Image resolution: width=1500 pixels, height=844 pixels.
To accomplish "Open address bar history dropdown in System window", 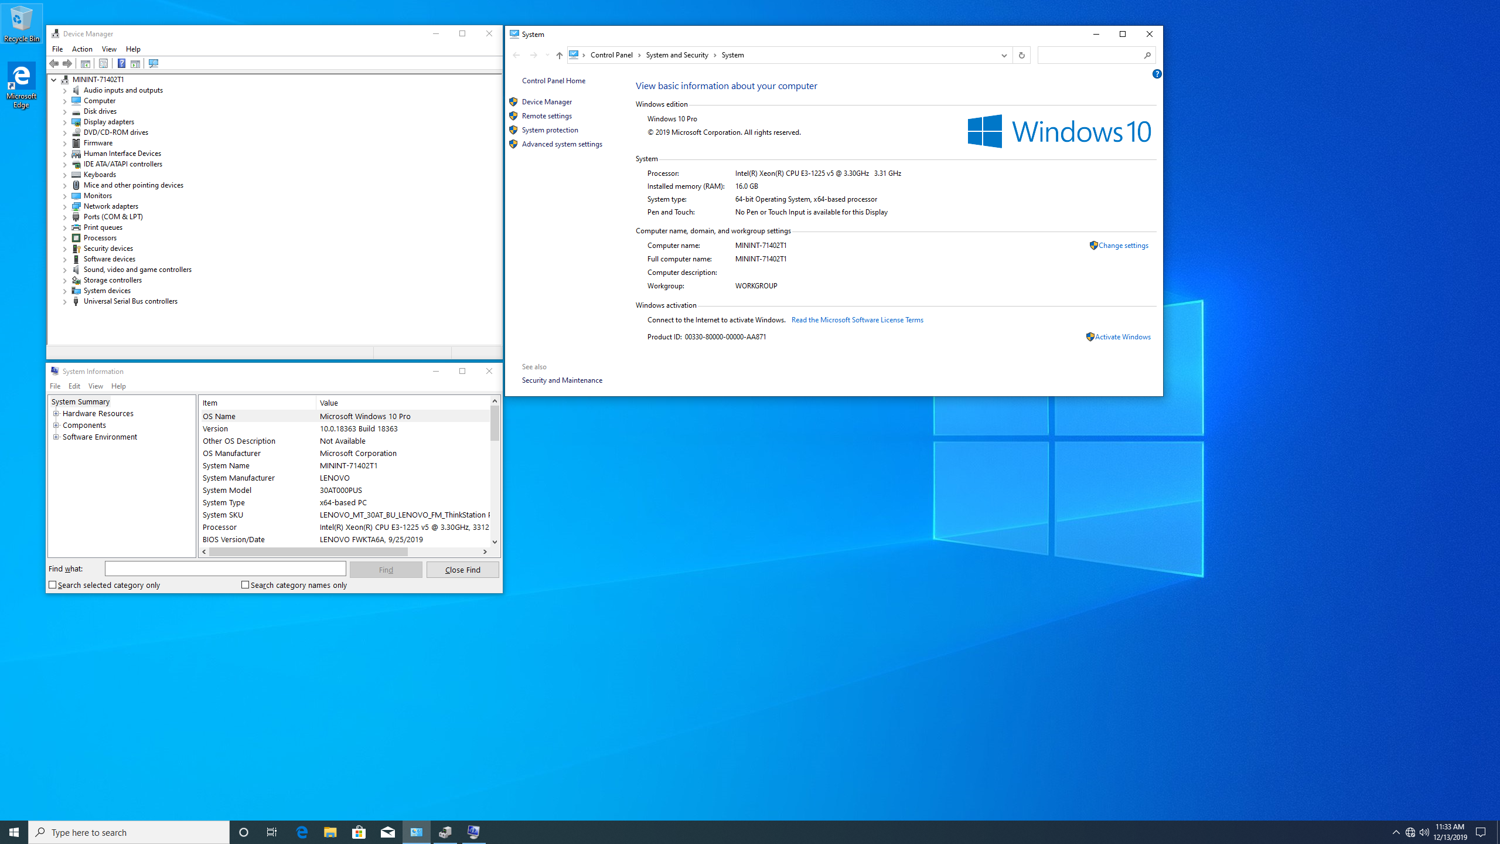I will coord(1004,55).
